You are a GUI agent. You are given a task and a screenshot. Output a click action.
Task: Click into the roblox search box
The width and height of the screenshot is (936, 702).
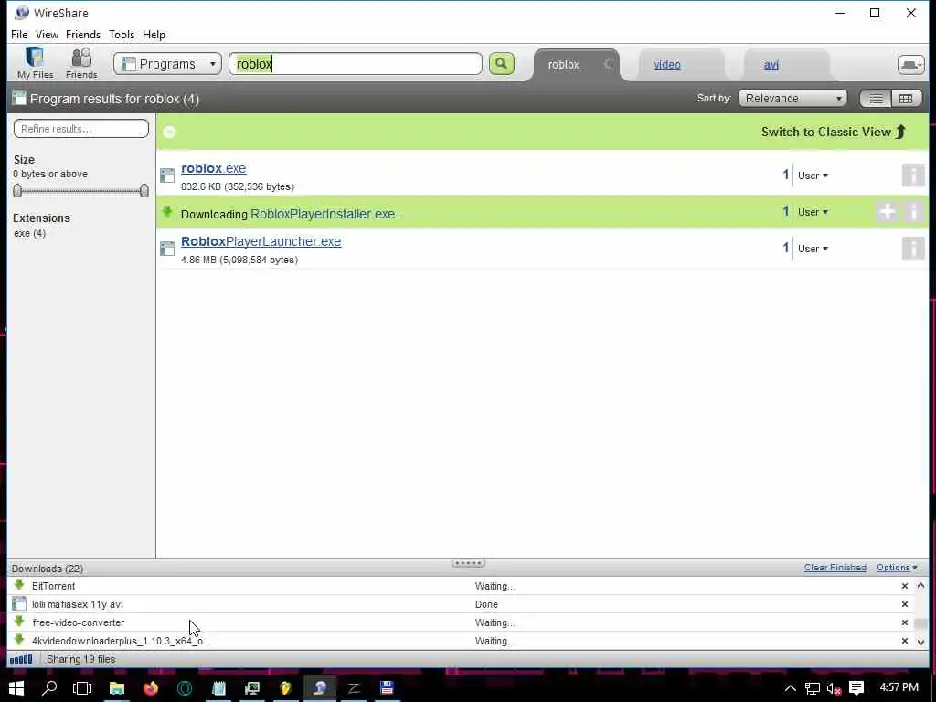coord(356,64)
